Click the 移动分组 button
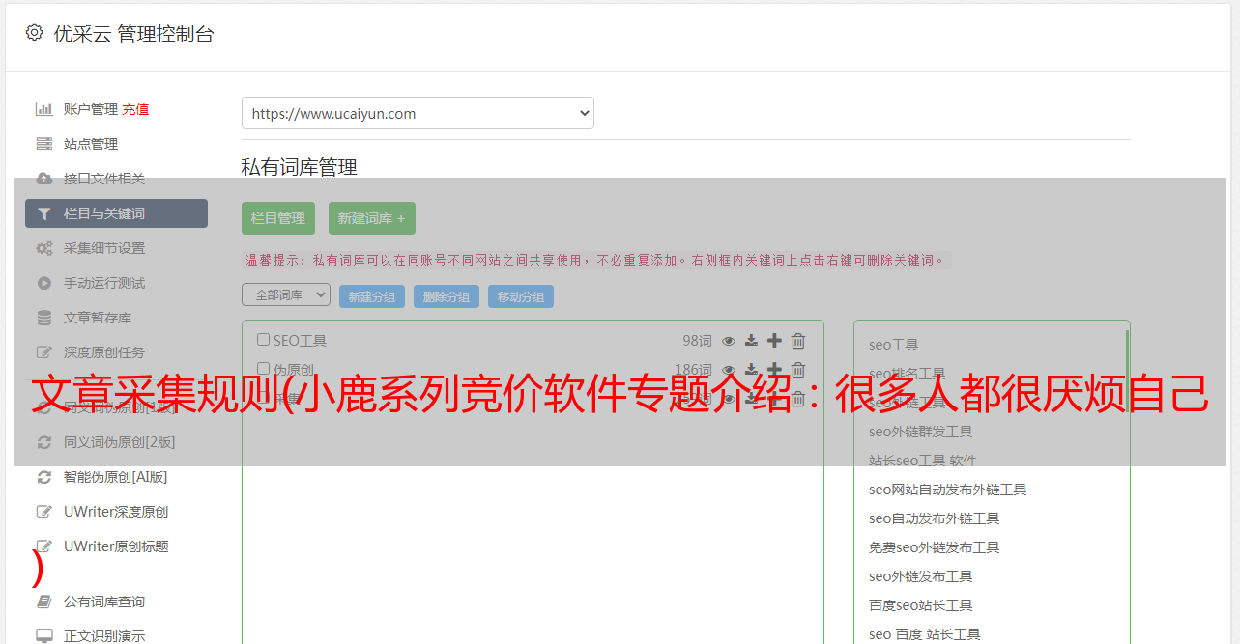 click(x=521, y=296)
